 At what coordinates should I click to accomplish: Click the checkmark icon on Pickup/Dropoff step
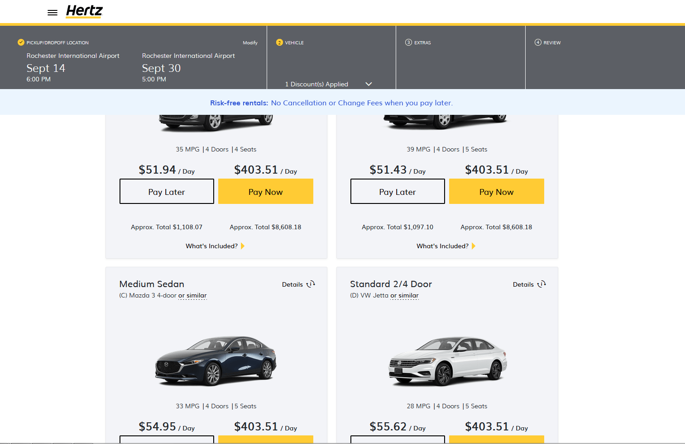[21, 42]
